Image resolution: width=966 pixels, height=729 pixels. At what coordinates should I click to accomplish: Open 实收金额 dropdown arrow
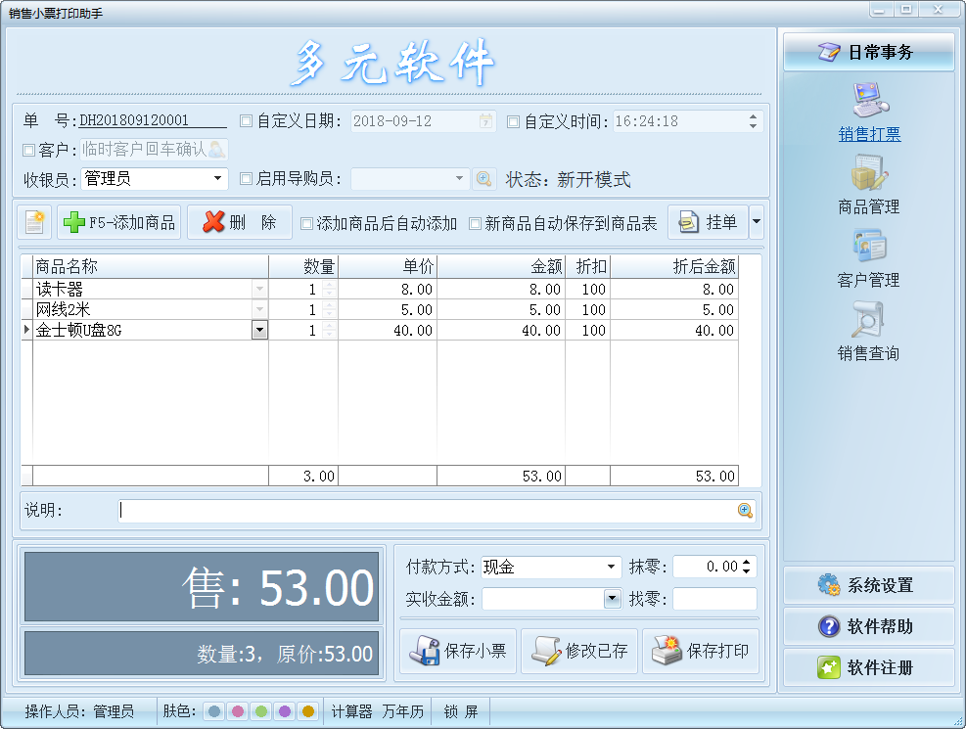(612, 599)
